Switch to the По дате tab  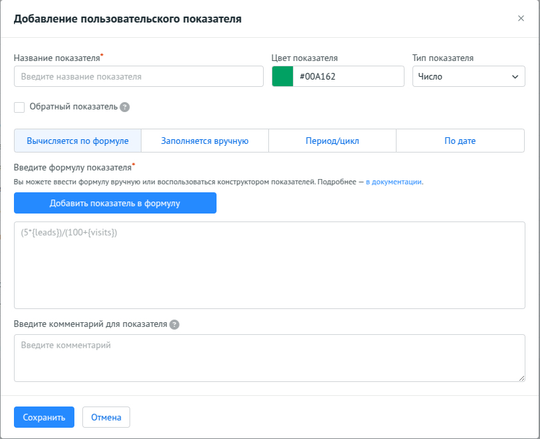point(460,141)
